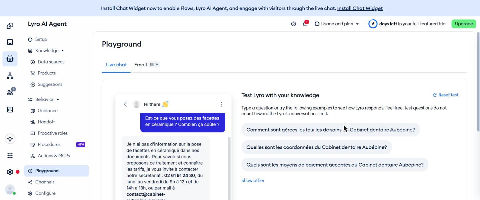This screenshot has width=480, height=200.
Task: Click the chat back arrow
Action: (x=125, y=104)
